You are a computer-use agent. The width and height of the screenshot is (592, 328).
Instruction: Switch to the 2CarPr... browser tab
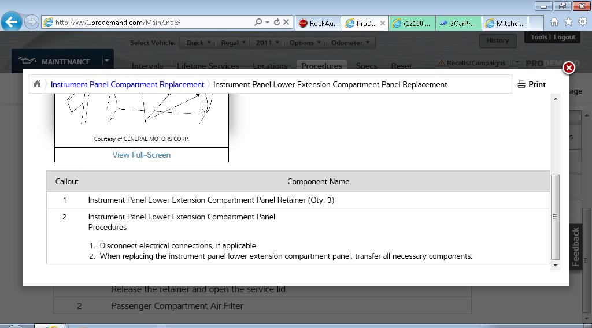(x=458, y=23)
